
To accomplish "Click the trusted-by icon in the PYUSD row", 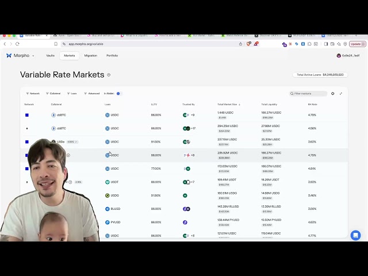I will coord(185,223).
